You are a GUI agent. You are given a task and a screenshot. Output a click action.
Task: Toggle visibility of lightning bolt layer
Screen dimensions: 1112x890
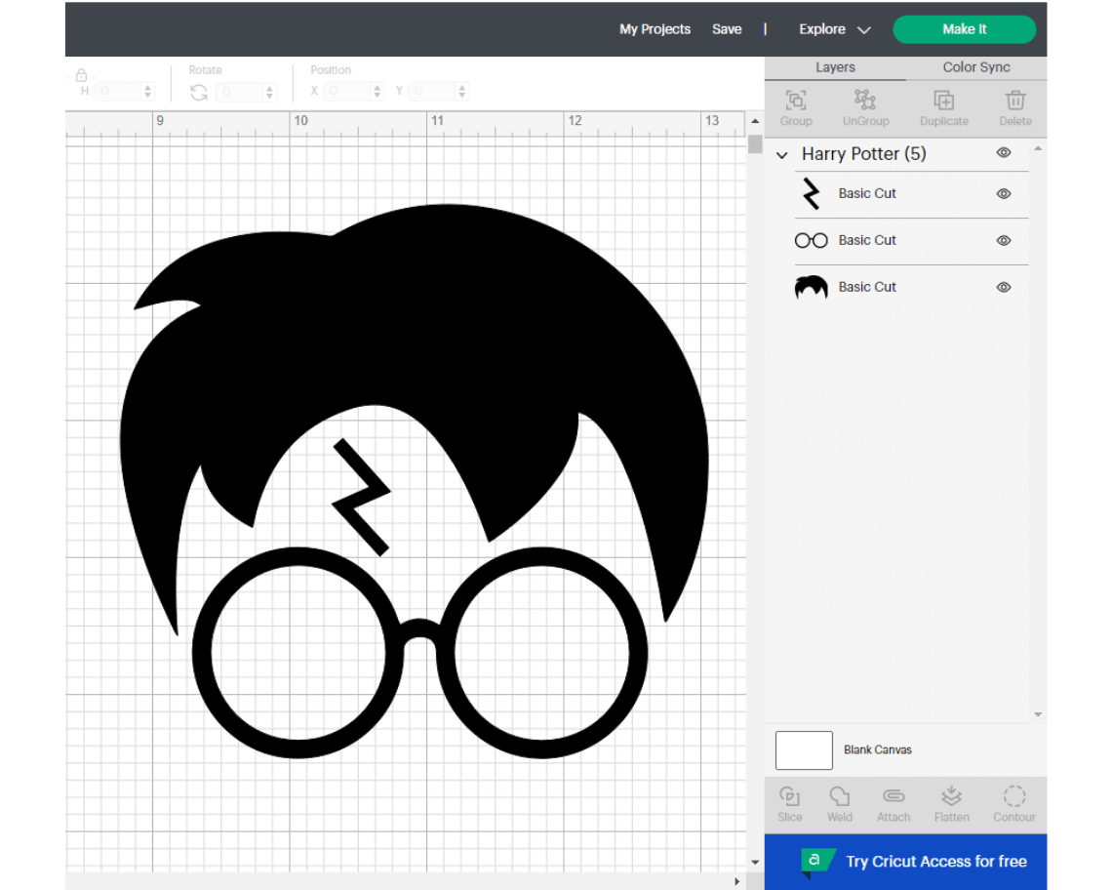click(x=1003, y=194)
